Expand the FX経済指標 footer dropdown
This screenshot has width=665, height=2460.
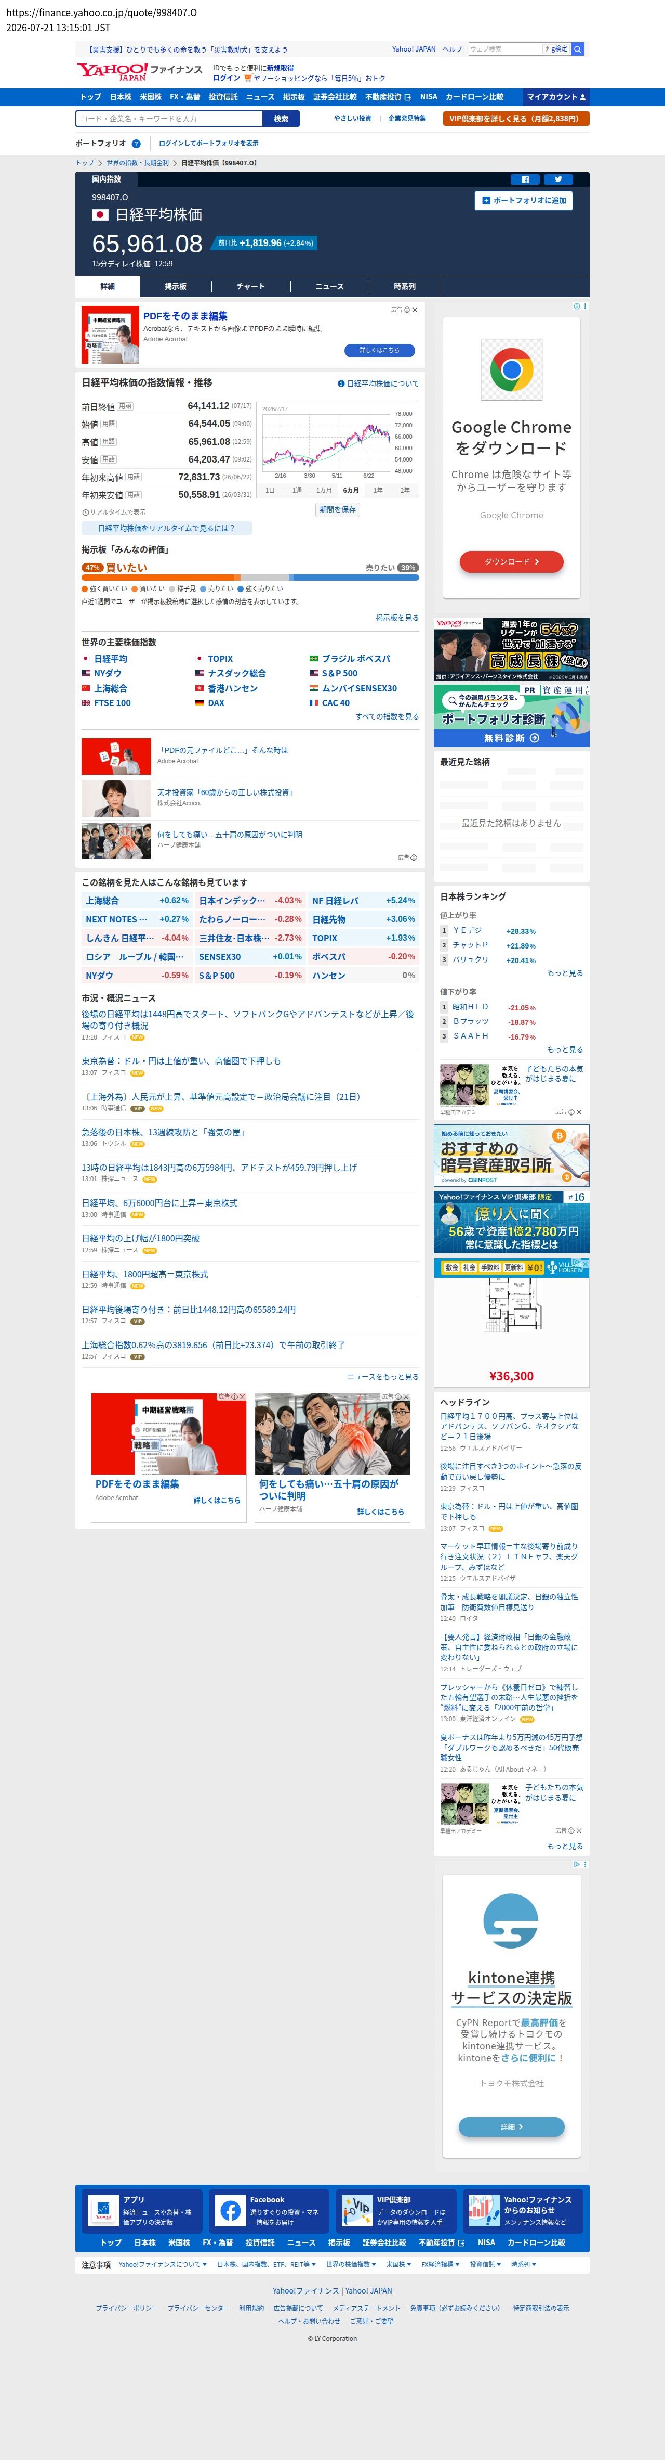point(441,2264)
